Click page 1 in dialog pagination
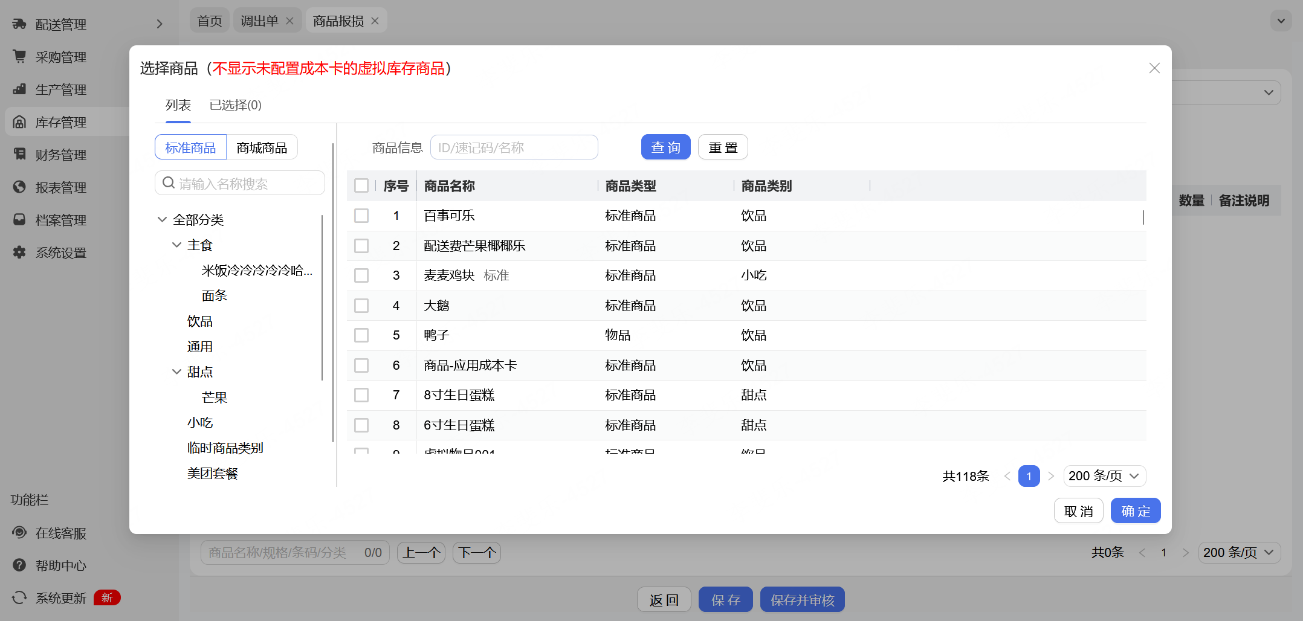1303x621 pixels. point(1029,476)
